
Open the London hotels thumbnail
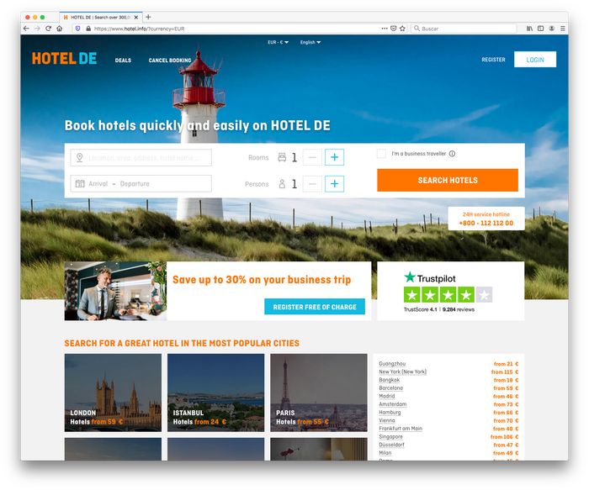click(x=113, y=393)
